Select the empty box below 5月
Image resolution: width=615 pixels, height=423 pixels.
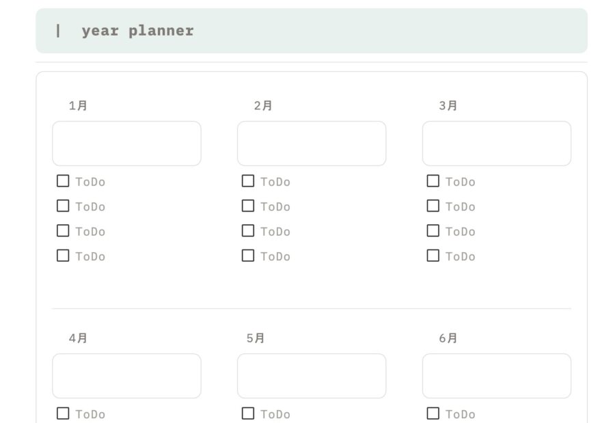312,376
